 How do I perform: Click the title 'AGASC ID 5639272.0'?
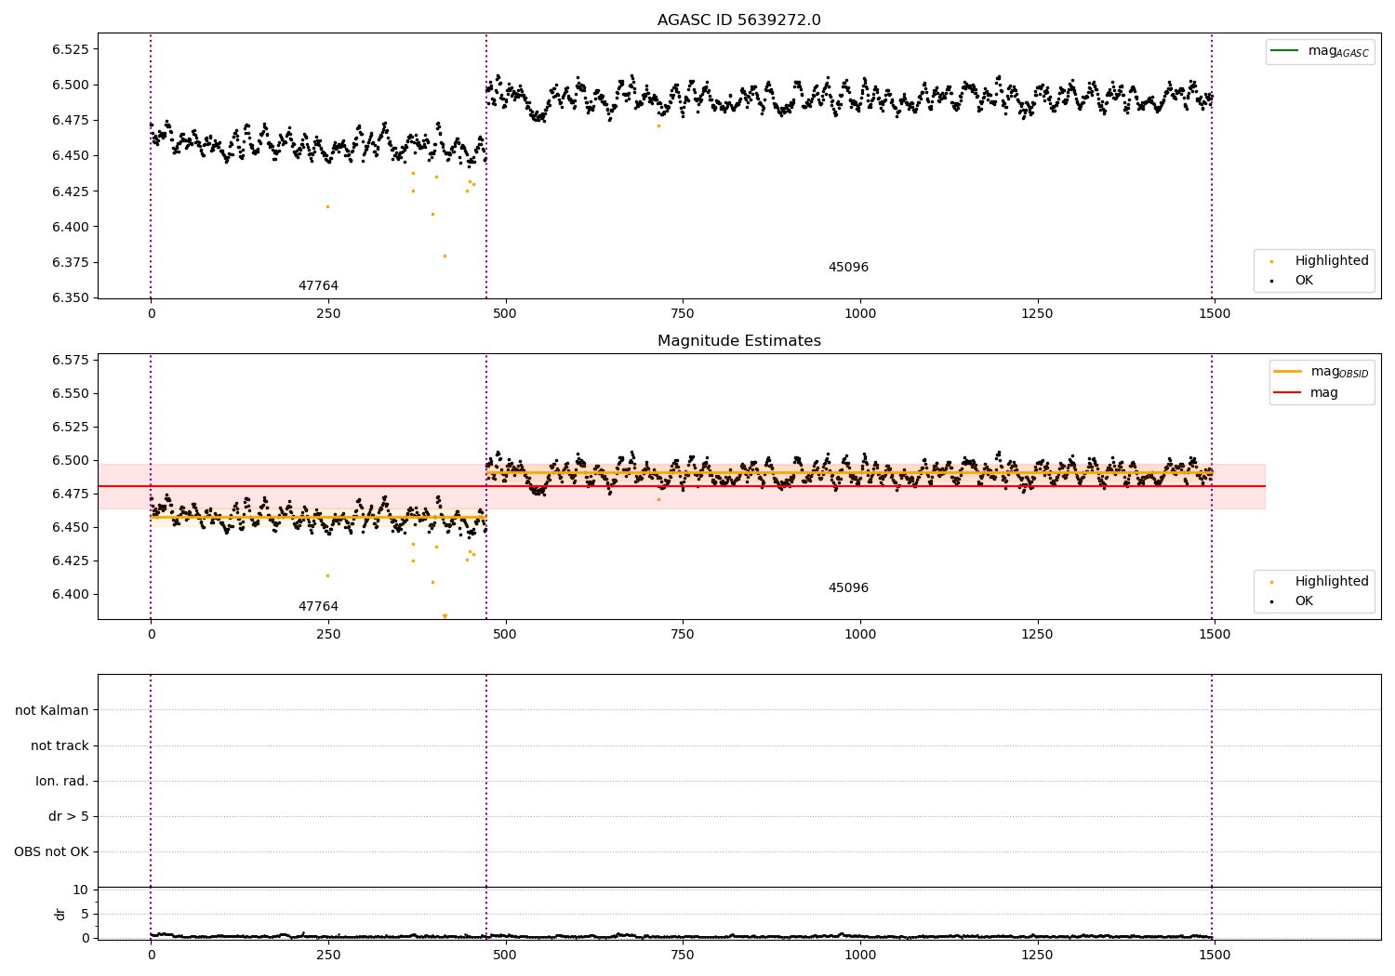(x=738, y=20)
